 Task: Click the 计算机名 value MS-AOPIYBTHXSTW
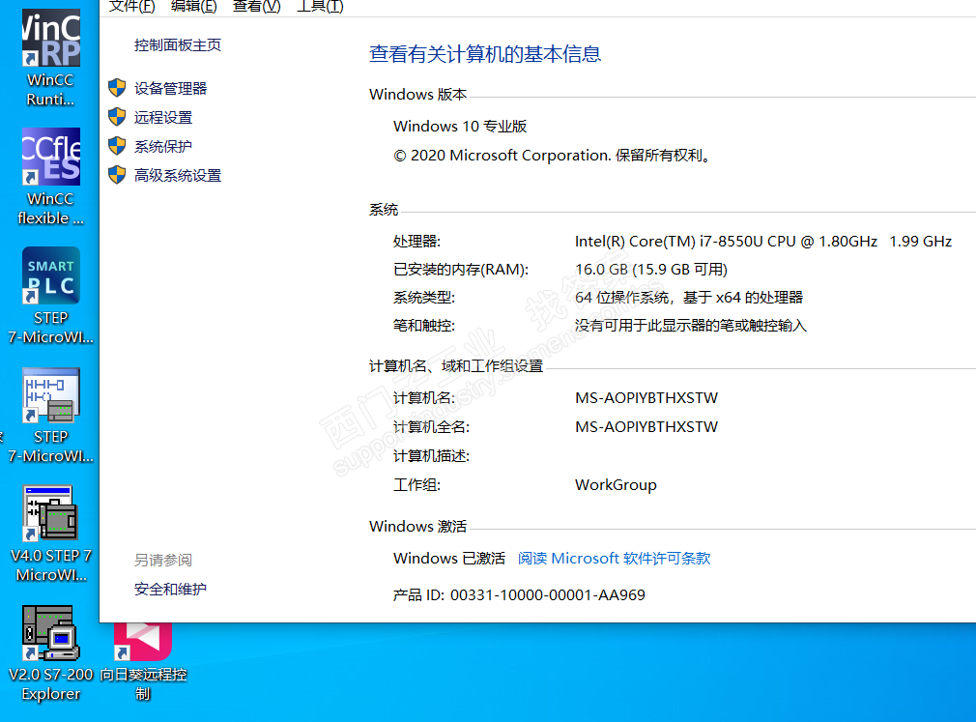(x=646, y=397)
